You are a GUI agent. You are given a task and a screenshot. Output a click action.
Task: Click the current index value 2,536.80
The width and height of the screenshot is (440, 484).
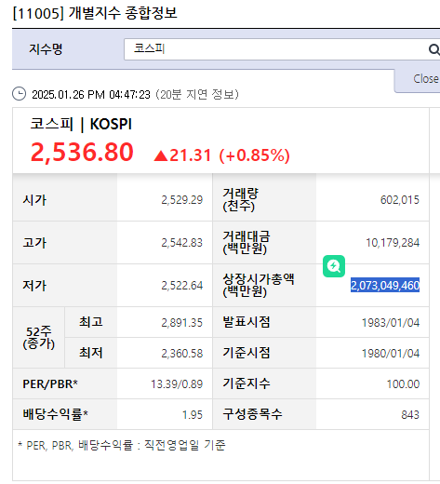click(x=82, y=153)
